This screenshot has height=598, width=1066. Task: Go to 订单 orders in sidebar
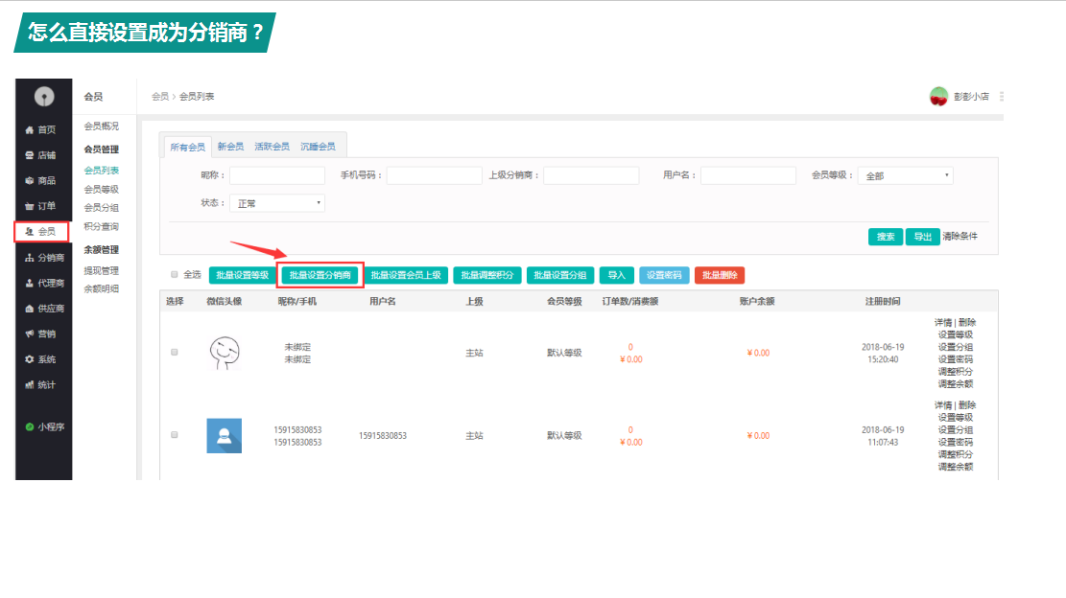[41, 206]
